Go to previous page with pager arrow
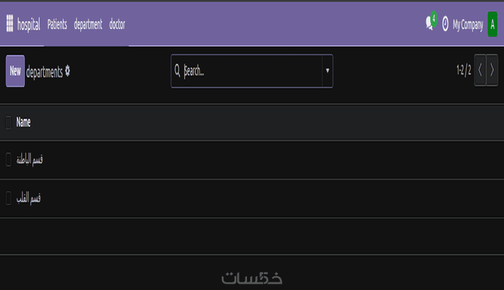Image resolution: width=504 pixels, height=290 pixels. click(480, 71)
